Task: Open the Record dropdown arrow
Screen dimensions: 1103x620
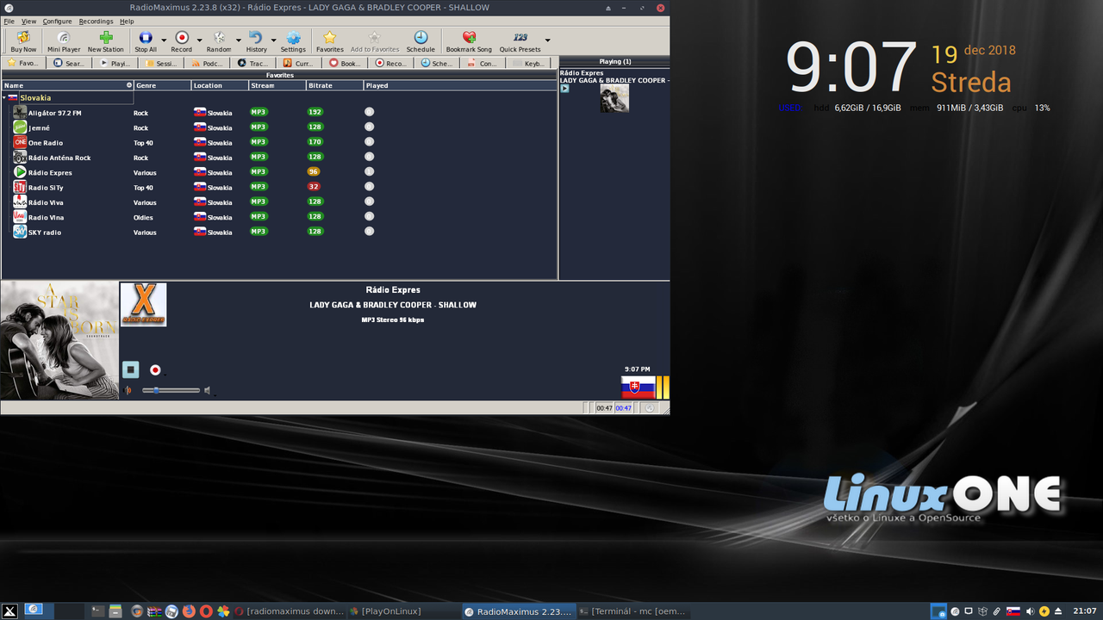Action: tap(199, 40)
